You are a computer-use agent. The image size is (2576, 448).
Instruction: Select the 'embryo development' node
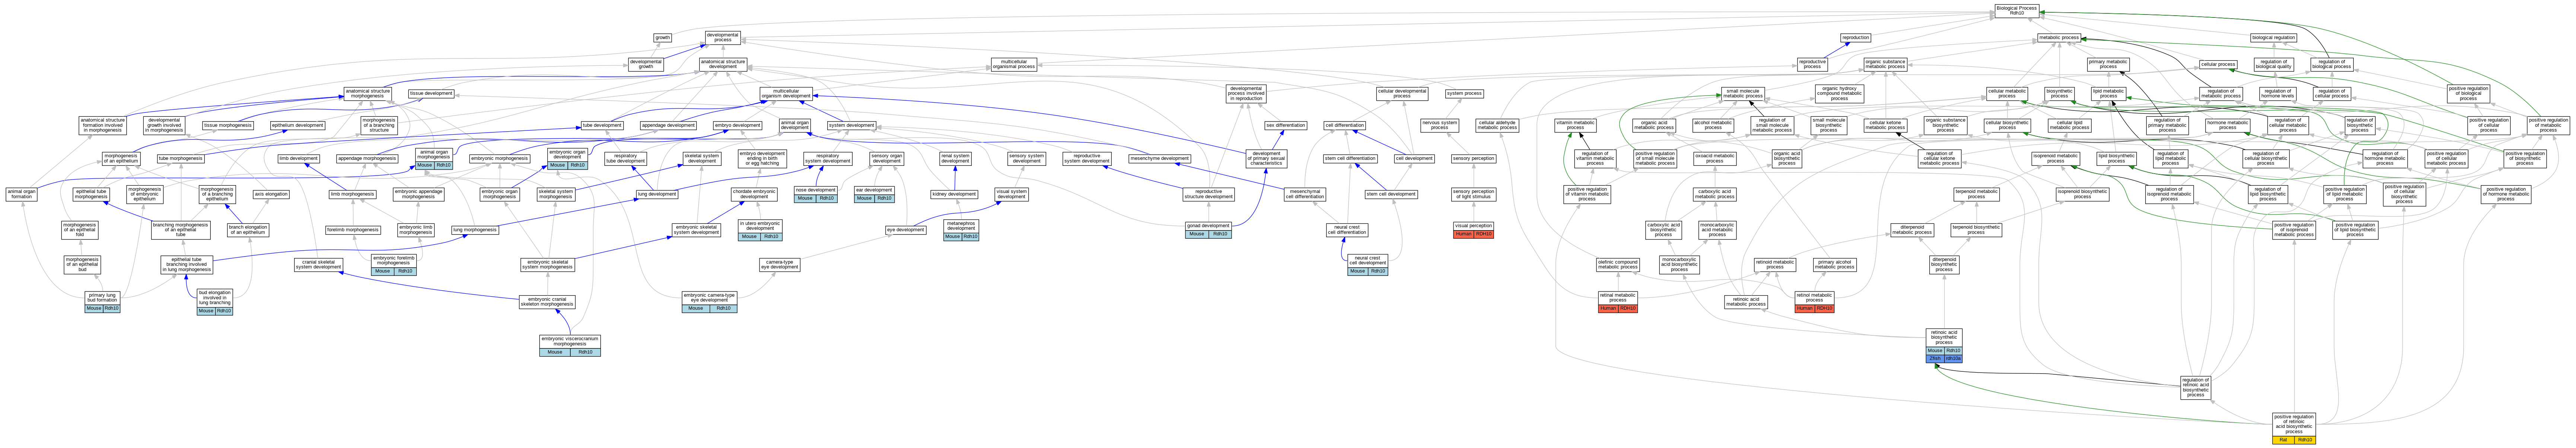tap(737, 126)
